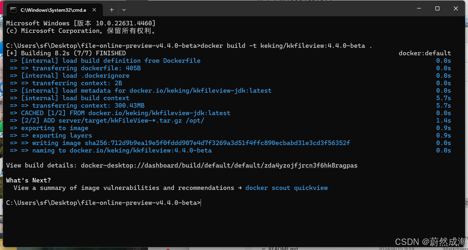The height and width of the screenshot is (250, 468).
Task: Open a new terminal tab
Action: [112, 10]
